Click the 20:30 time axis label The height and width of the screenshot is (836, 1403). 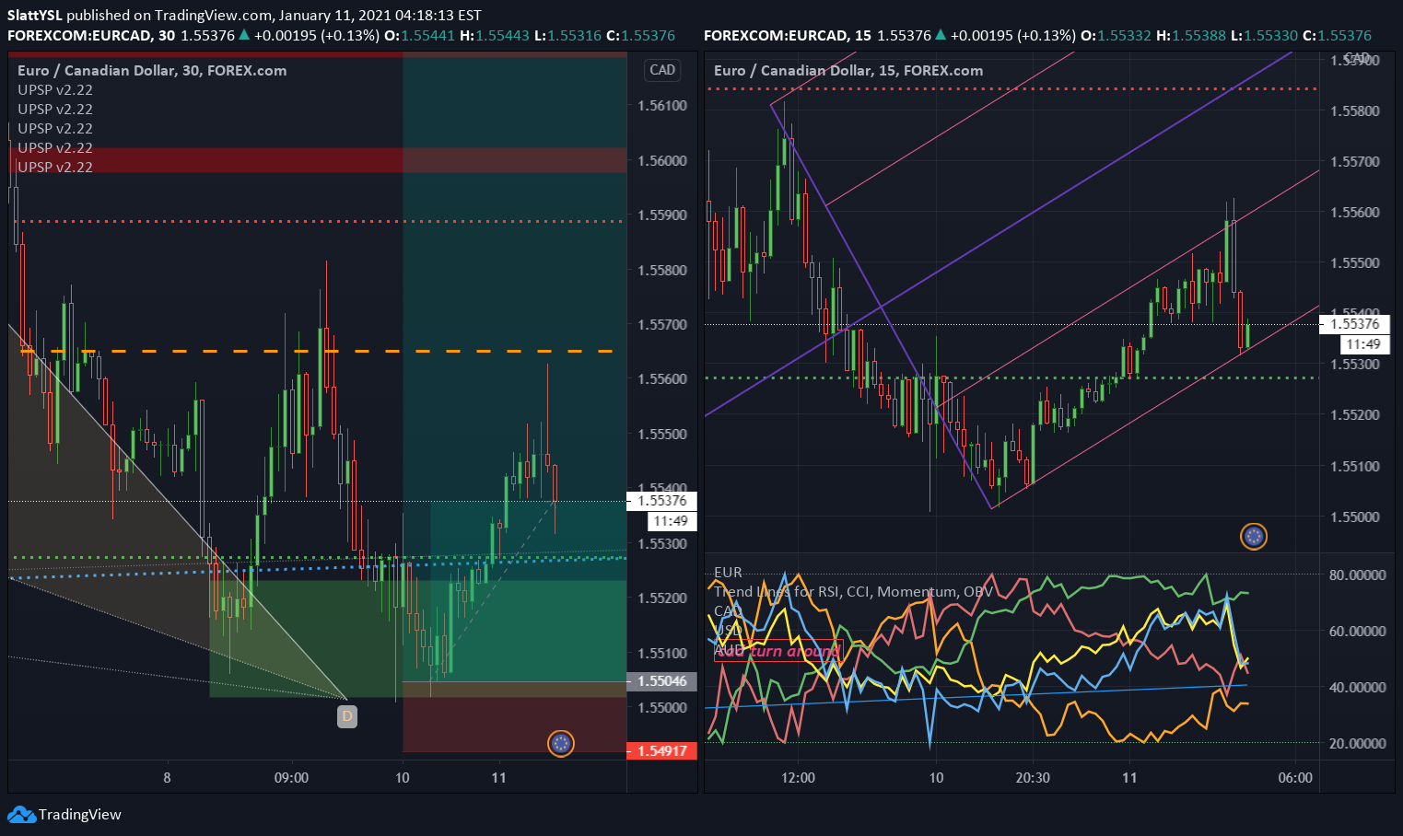tap(1033, 778)
